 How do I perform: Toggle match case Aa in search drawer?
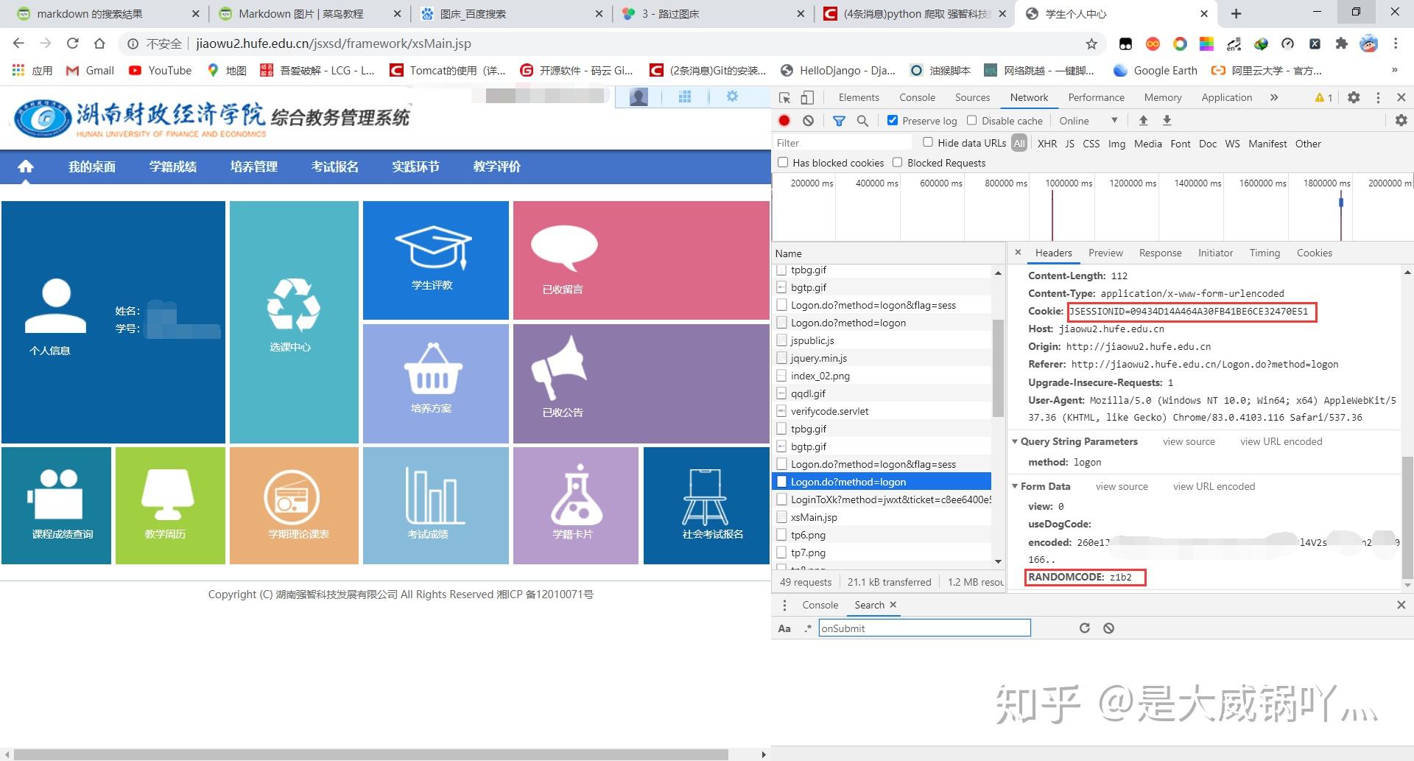pos(784,628)
